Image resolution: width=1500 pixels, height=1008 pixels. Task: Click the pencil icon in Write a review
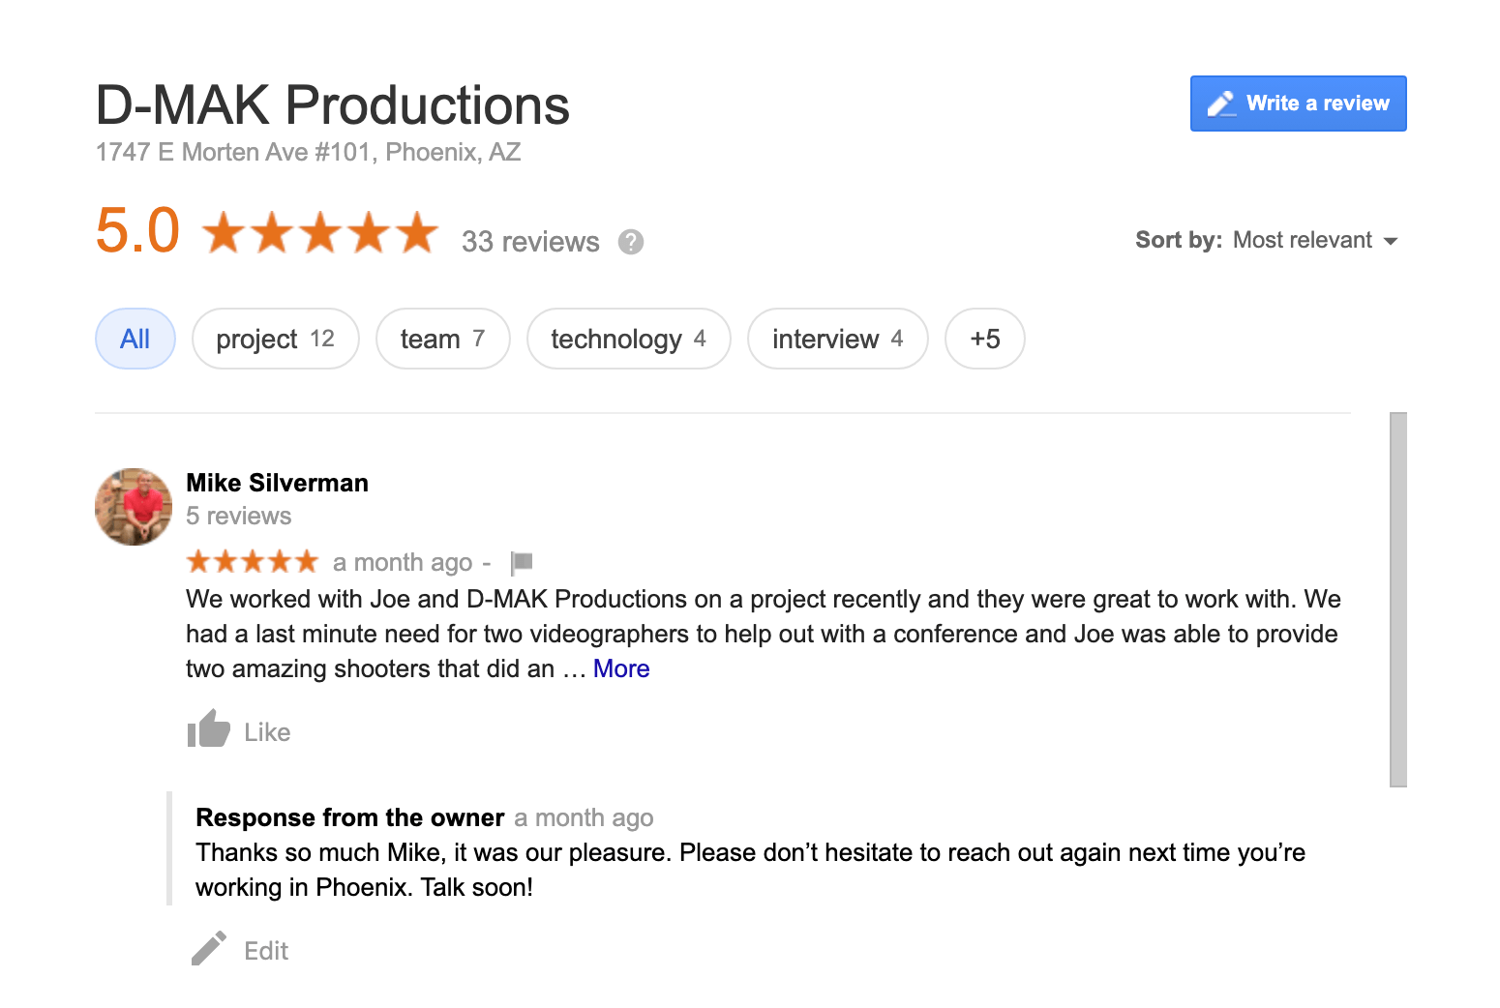[x=1221, y=104]
